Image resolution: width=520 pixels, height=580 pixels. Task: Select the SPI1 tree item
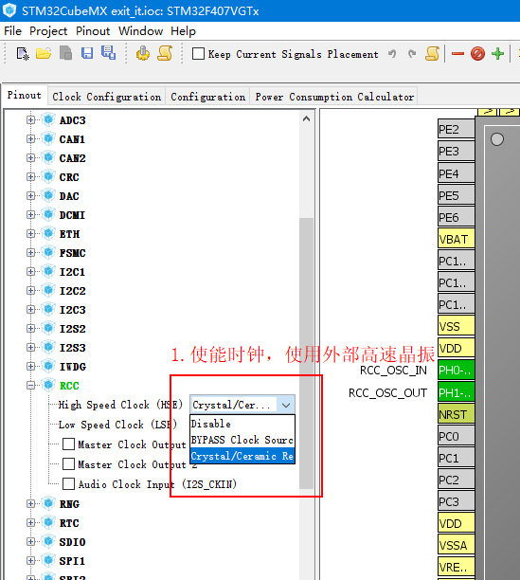point(72,560)
